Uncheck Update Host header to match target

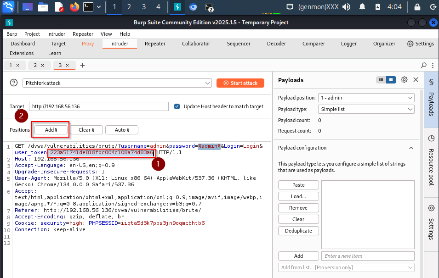[177, 106]
